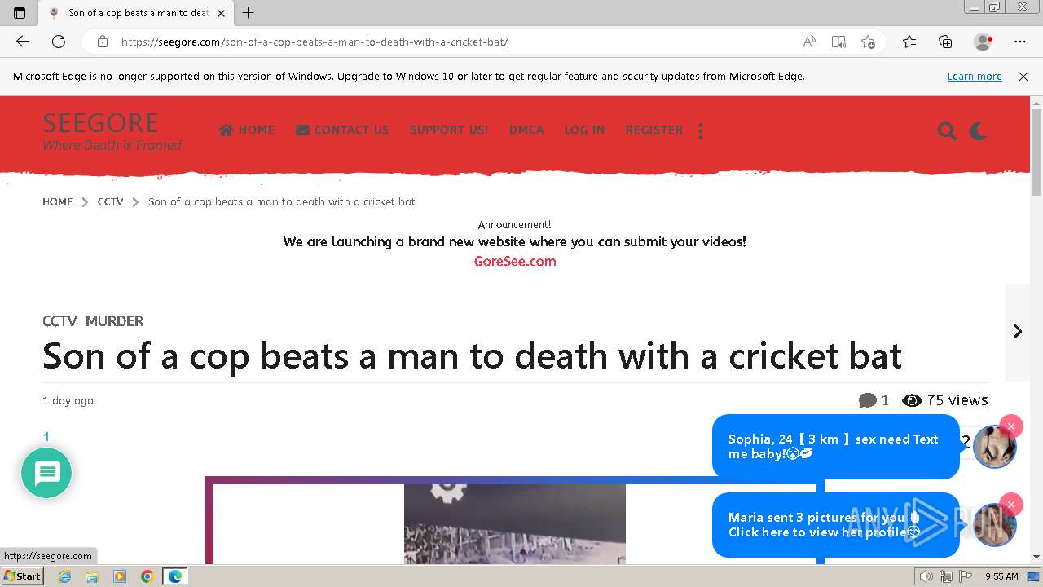Open Sophia, 24 message popup
Screen dimensions: 1043x587
coord(835,446)
